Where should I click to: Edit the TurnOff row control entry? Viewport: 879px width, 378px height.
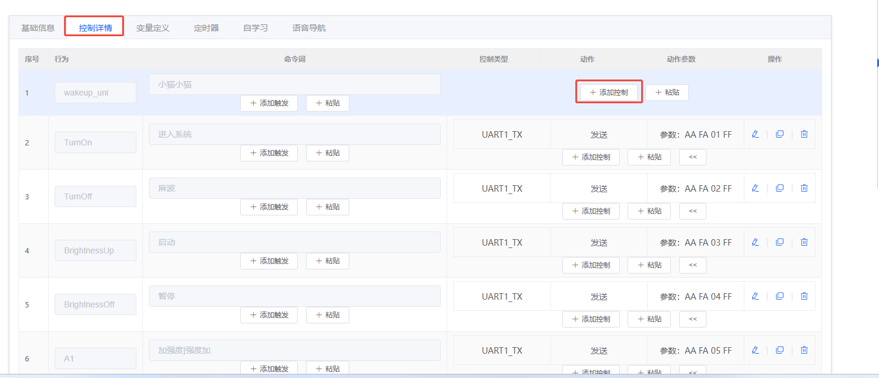pyautogui.click(x=755, y=188)
